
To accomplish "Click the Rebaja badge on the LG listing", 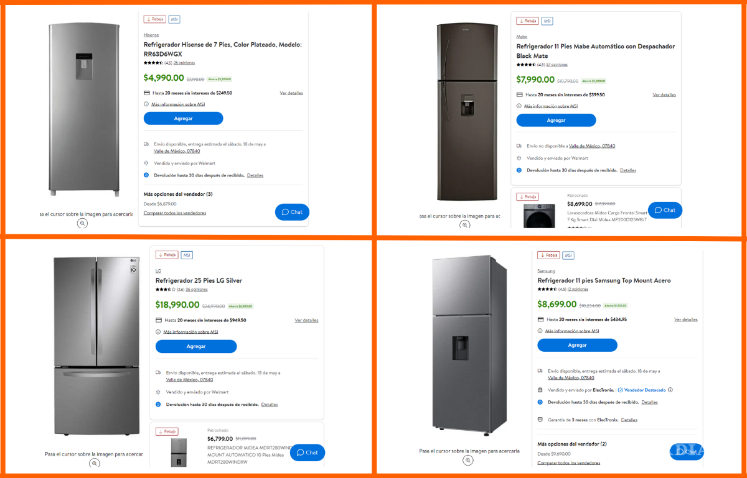I will [x=166, y=254].
